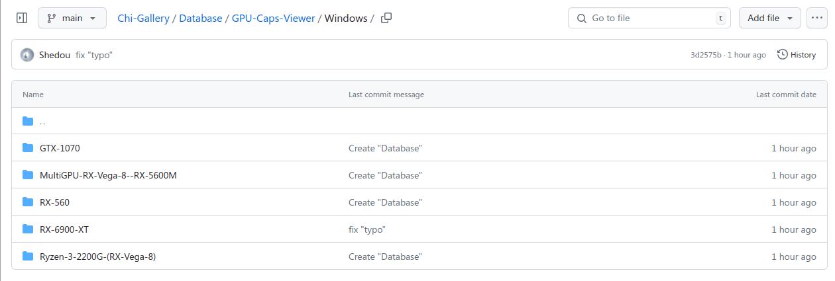Open the MultiGPU-RX-Vega-8--RX-5600M folder
Viewport: 835px width, 281px height.
tap(108, 175)
